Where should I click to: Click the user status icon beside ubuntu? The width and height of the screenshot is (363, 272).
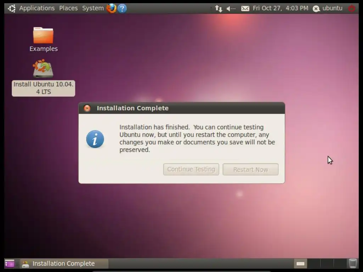[316, 8]
